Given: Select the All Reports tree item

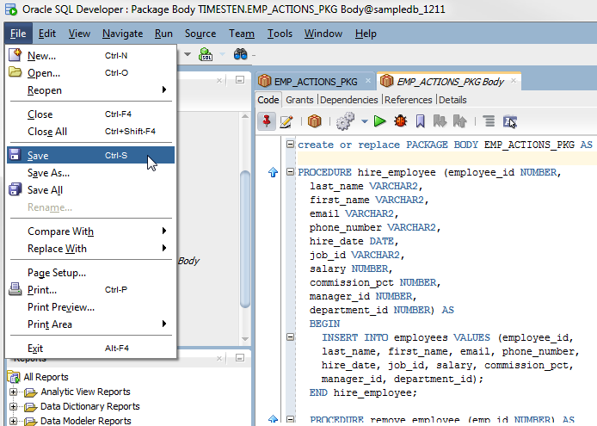Looking at the screenshot, I should pos(46,377).
